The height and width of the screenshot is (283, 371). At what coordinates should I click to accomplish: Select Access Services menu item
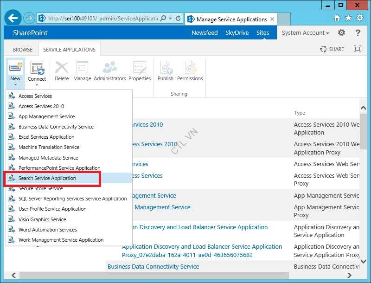click(69, 96)
